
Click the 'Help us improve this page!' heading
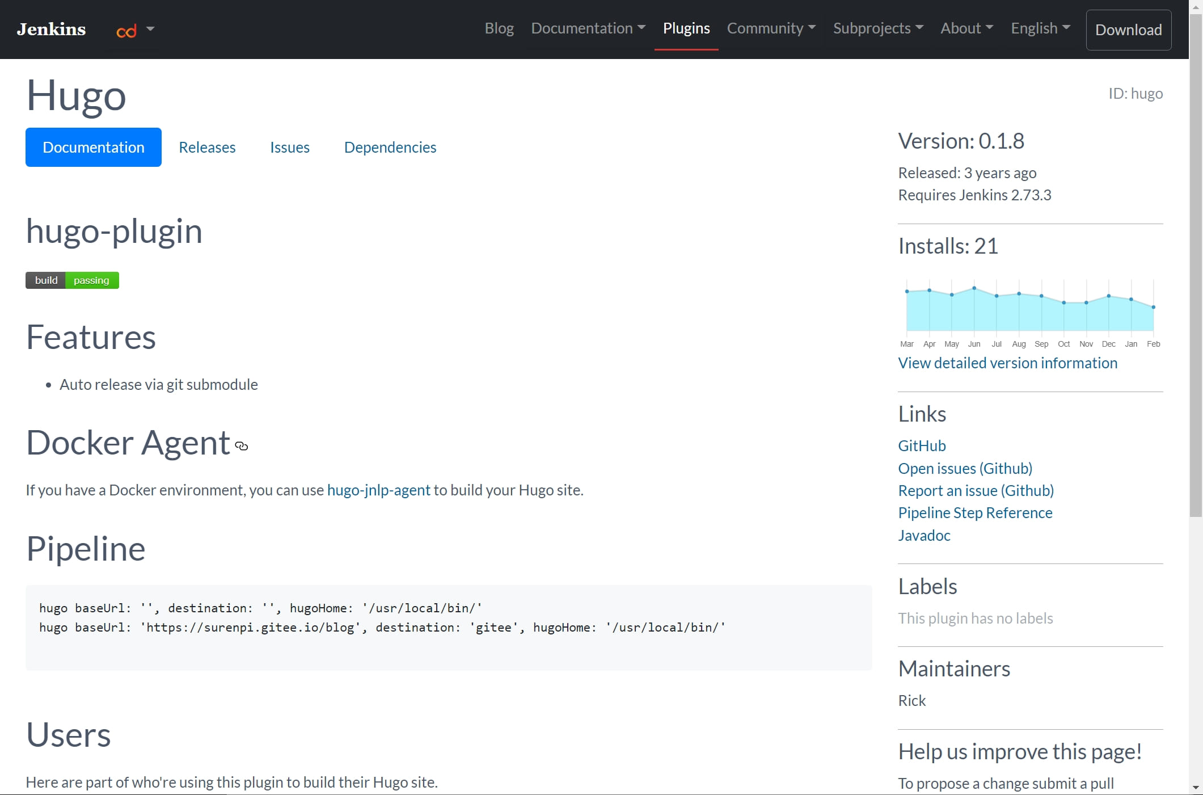pyautogui.click(x=1020, y=751)
